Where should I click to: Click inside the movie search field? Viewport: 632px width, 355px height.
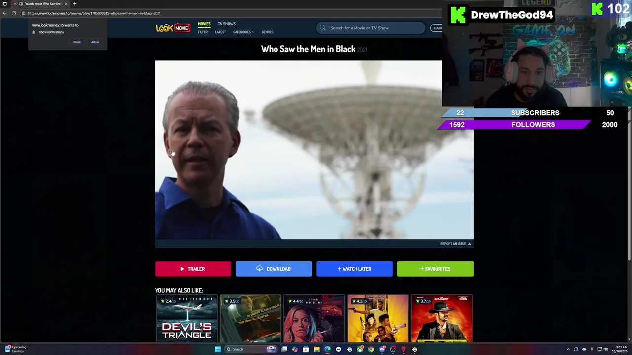pos(370,28)
